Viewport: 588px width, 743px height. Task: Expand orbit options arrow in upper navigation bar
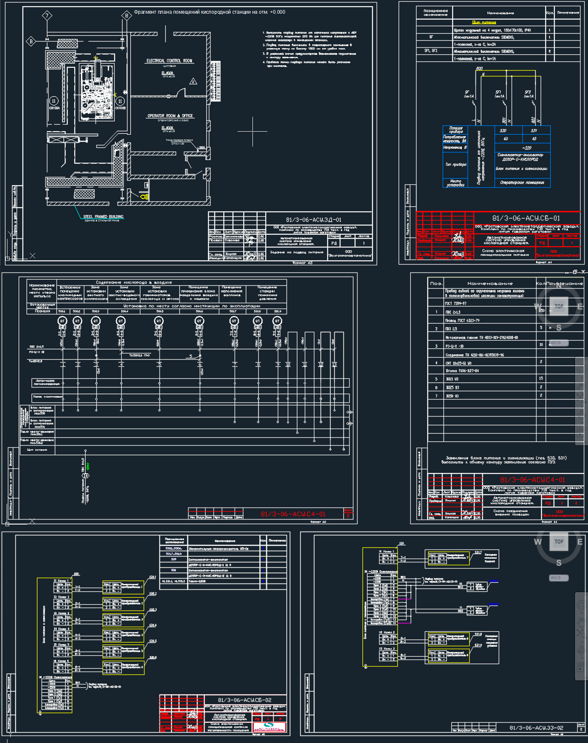582,423
